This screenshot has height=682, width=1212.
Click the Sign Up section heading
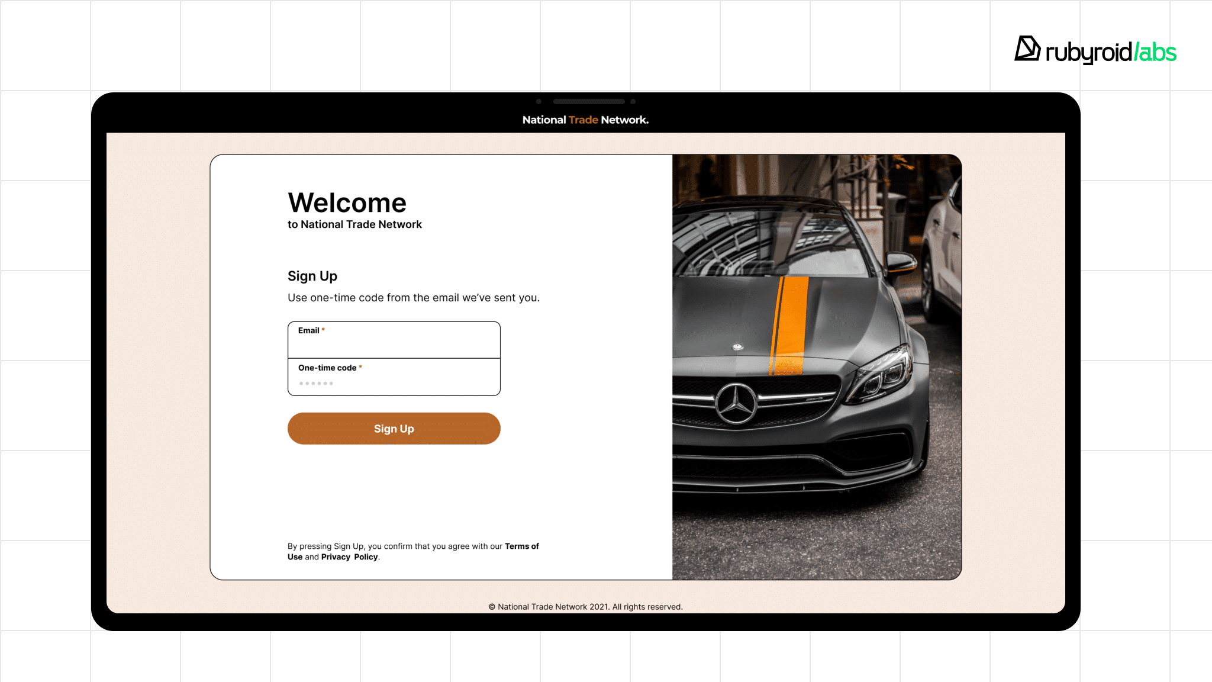click(x=312, y=276)
